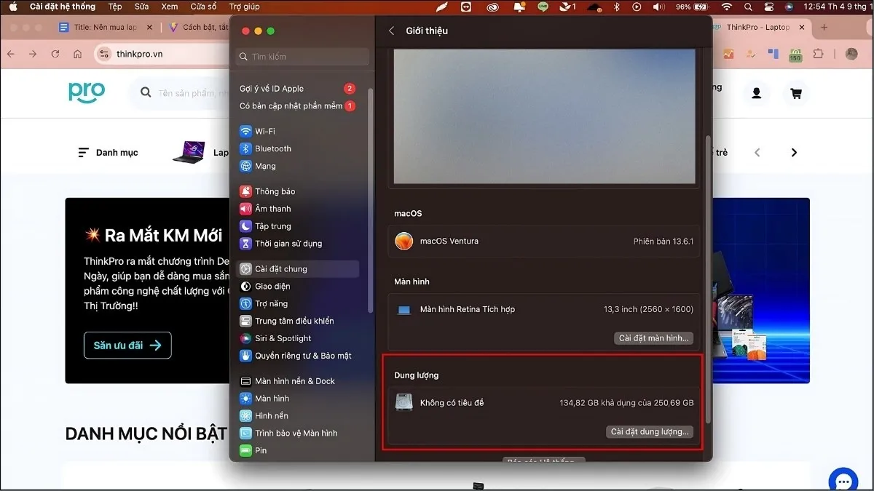Select Tập trung focus settings
The height and width of the screenshot is (491, 874).
(x=272, y=226)
